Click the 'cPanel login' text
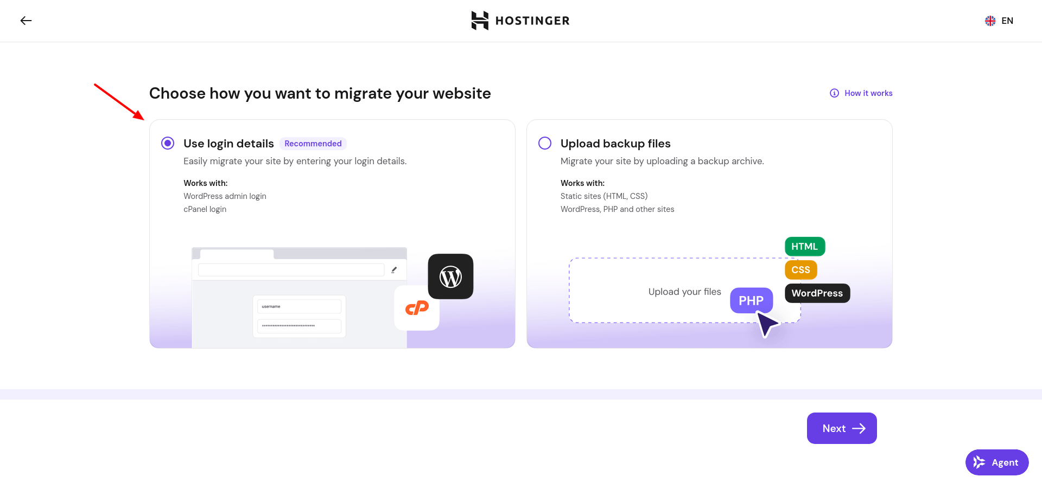Viewport: 1042px width, 483px height. tap(205, 209)
